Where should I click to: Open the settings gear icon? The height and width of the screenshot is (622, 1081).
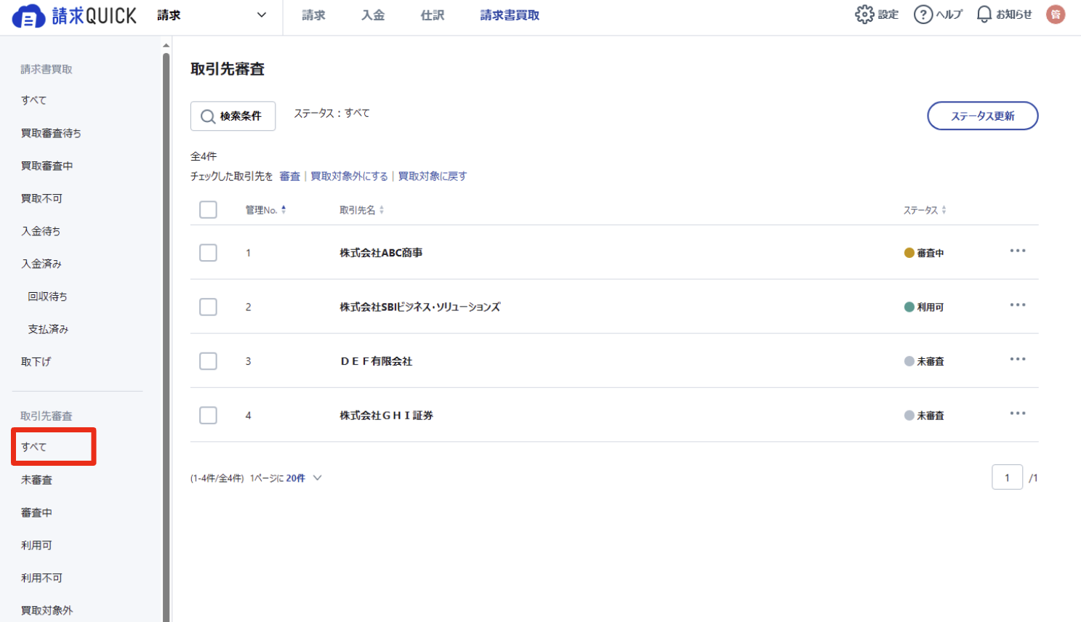click(864, 15)
